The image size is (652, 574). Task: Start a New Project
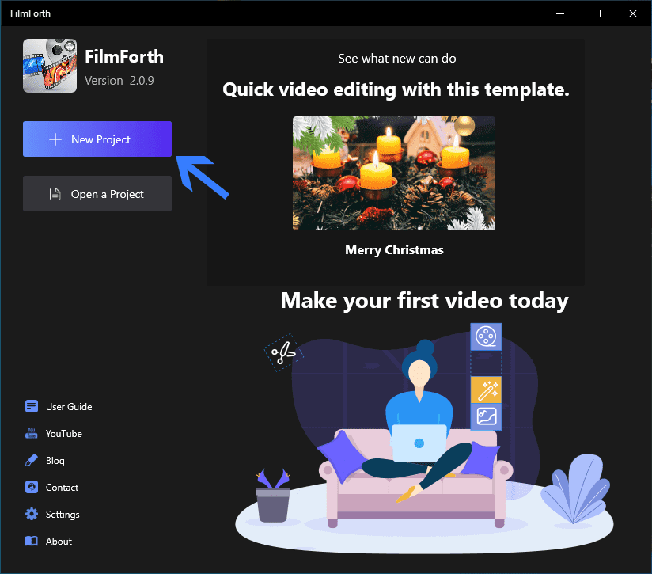[97, 139]
